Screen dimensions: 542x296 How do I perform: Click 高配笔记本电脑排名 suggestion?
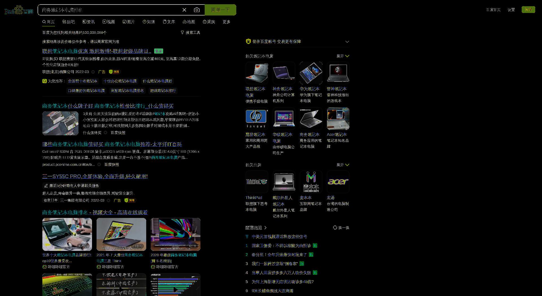click(127, 91)
